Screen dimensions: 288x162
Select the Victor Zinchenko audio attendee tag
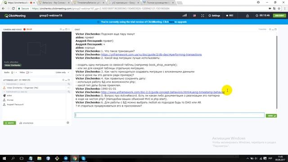[x=13, y=65]
